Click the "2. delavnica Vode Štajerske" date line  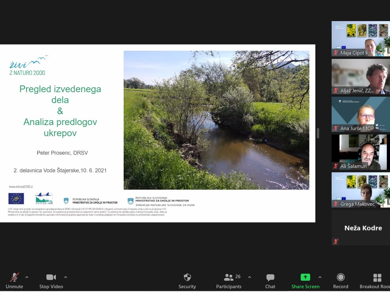[x=60, y=170]
